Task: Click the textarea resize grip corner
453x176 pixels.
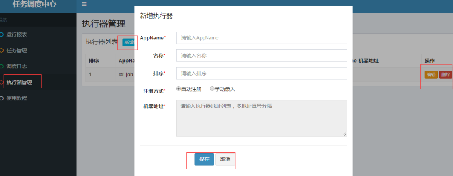Action: [345, 134]
